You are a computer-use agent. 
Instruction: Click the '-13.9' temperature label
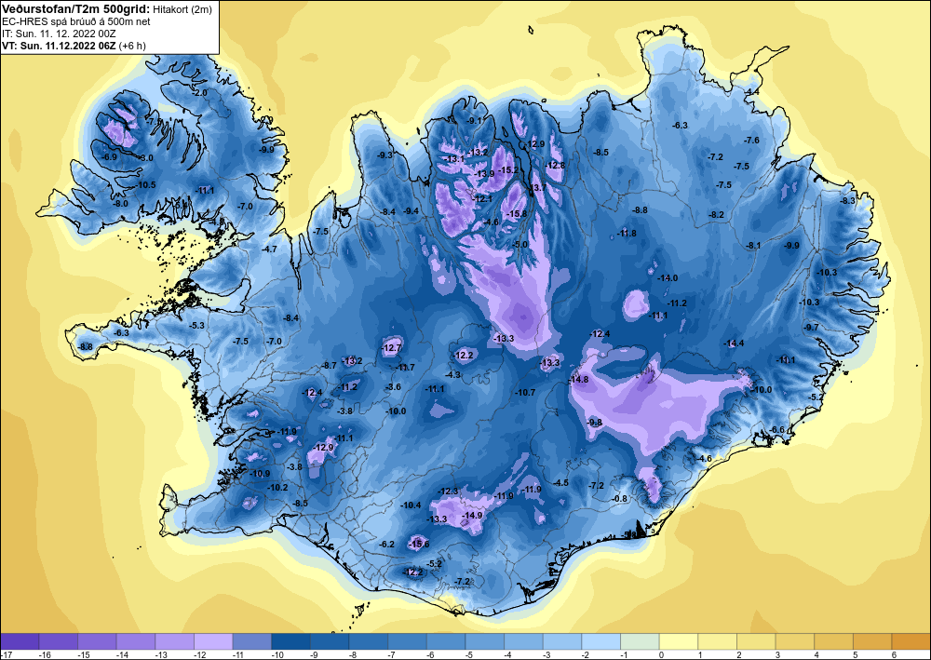(485, 173)
